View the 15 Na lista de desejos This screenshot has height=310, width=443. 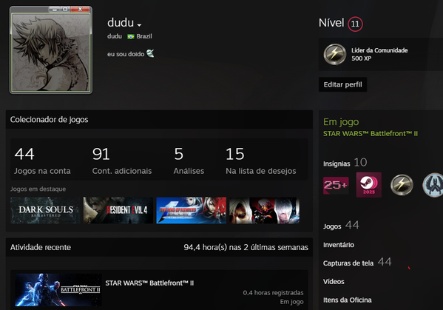point(261,161)
